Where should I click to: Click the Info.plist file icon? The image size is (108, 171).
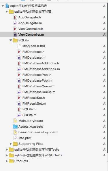pyautogui.click(x=15, y=138)
